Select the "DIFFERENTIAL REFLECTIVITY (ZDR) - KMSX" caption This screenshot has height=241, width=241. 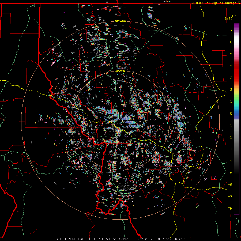click(101, 239)
